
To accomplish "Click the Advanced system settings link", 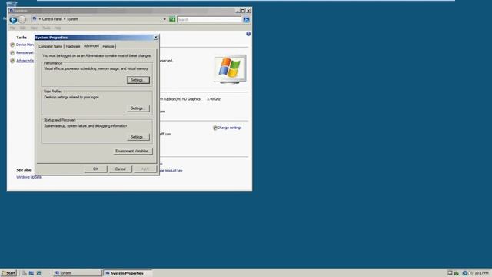I will click(x=25, y=61).
